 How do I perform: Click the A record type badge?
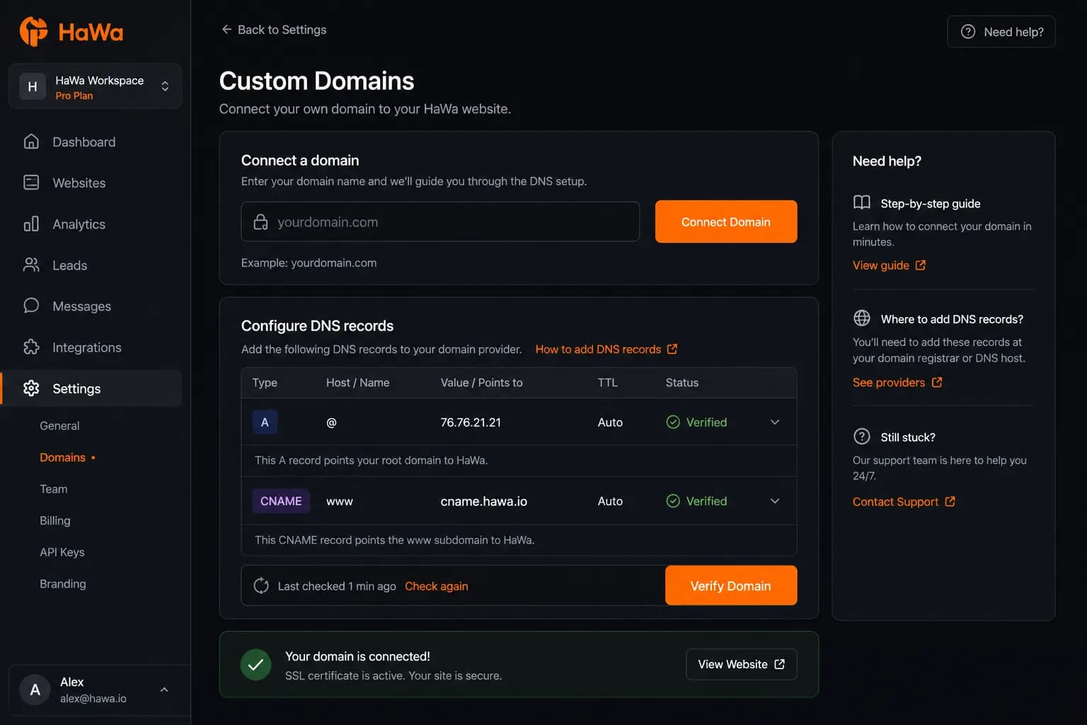[265, 422]
